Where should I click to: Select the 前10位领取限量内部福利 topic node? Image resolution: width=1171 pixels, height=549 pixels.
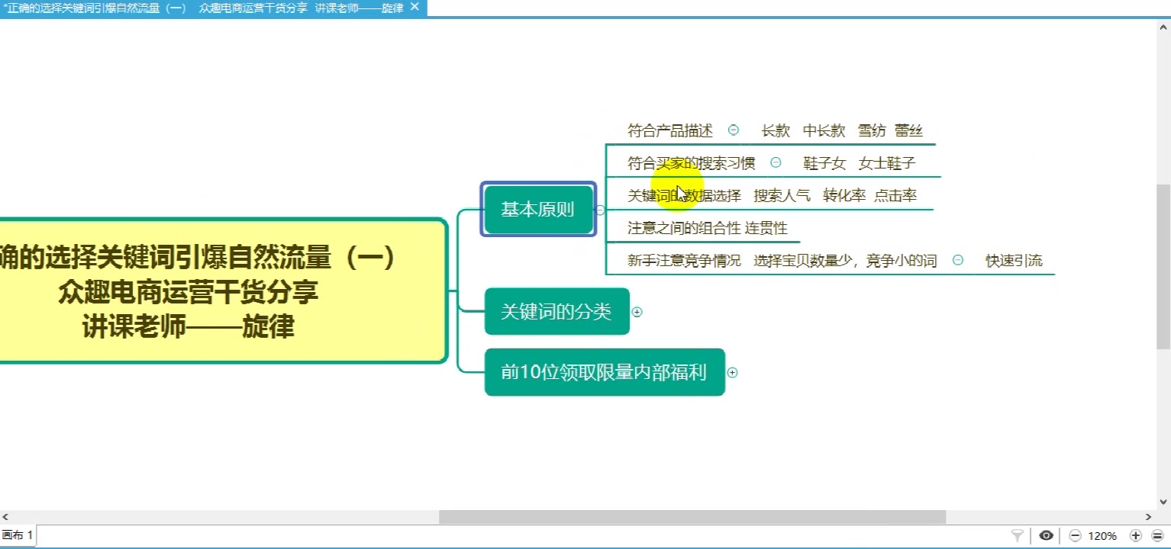point(605,372)
